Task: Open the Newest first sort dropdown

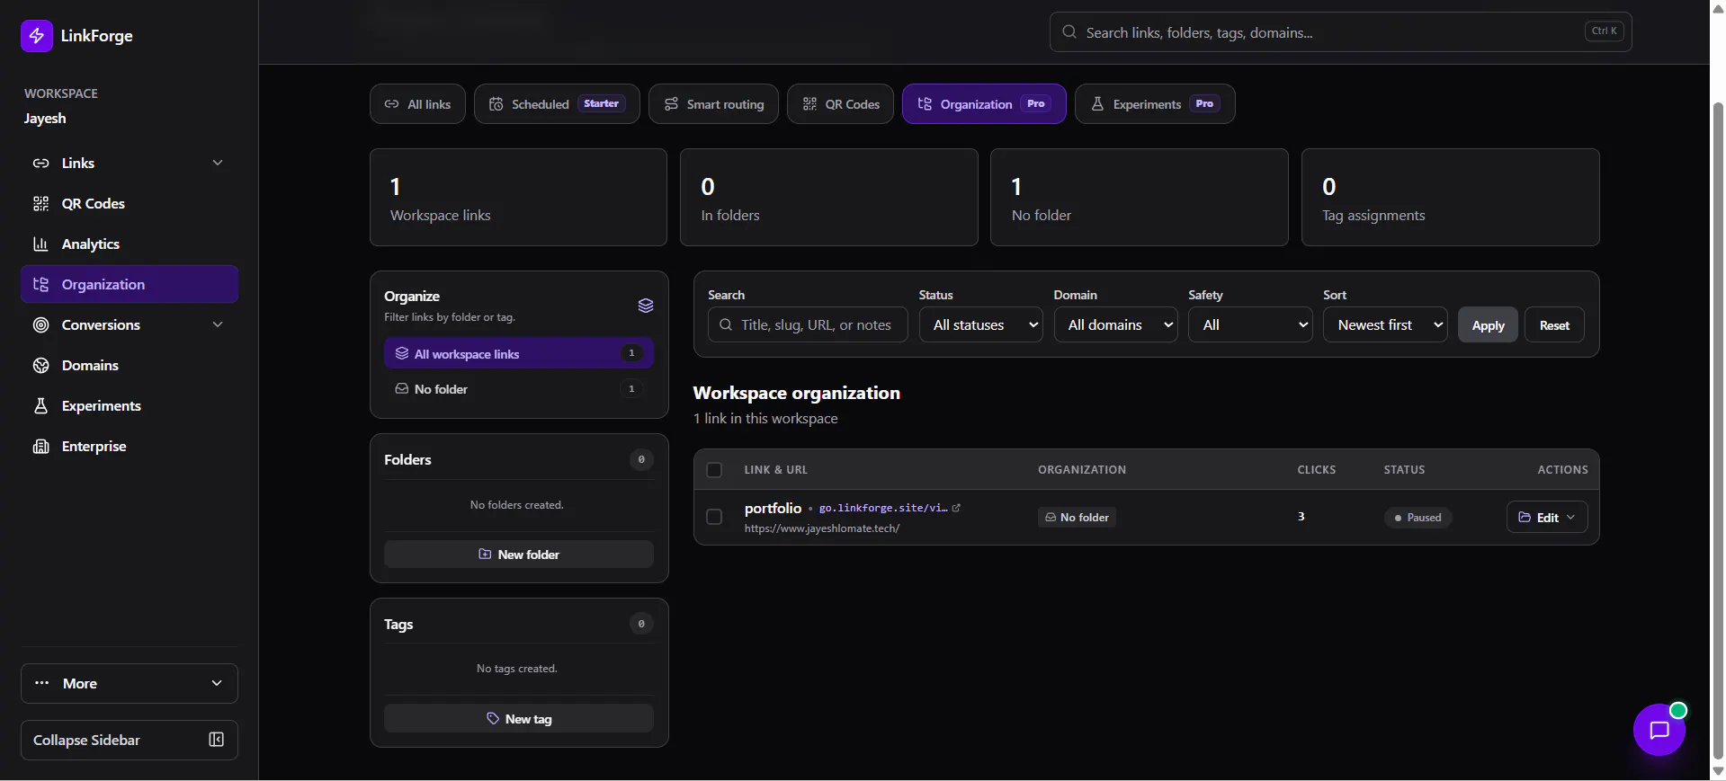Action: 1385,324
